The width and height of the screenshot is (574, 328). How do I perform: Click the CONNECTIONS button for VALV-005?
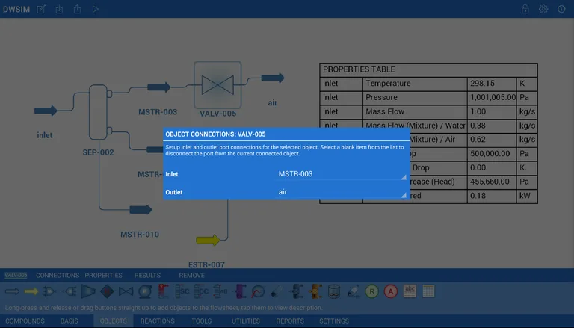pos(58,275)
